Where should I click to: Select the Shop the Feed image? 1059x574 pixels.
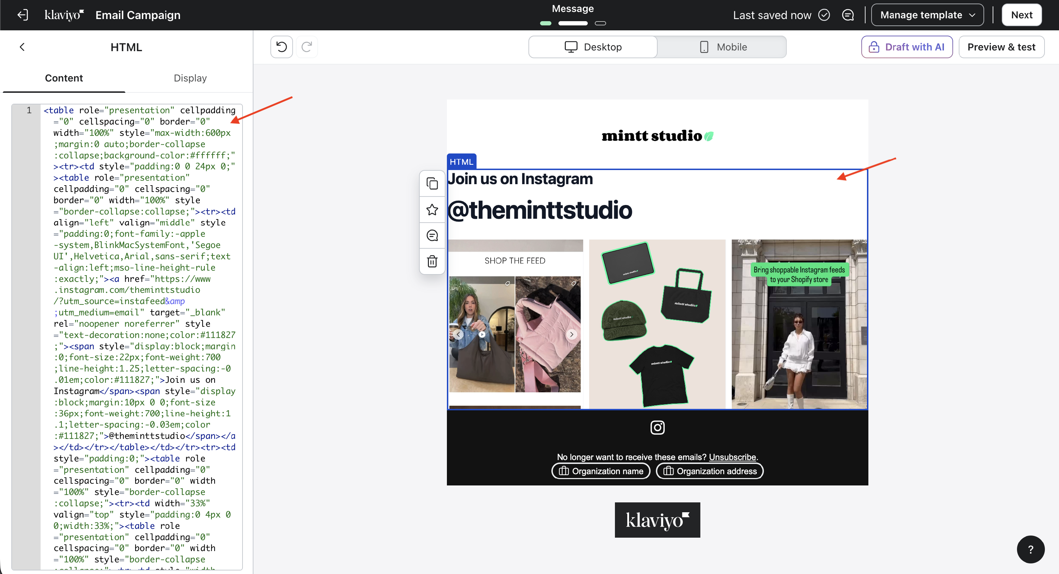point(515,324)
